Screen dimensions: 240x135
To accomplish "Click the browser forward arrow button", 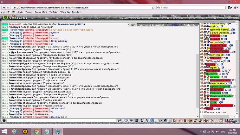I will [8, 7].
